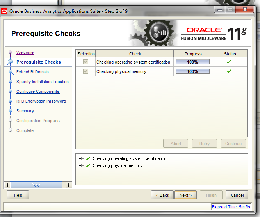The height and width of the screenshot is (217, 260).
Task: Click the Finish button
Action: click(211, 195)
